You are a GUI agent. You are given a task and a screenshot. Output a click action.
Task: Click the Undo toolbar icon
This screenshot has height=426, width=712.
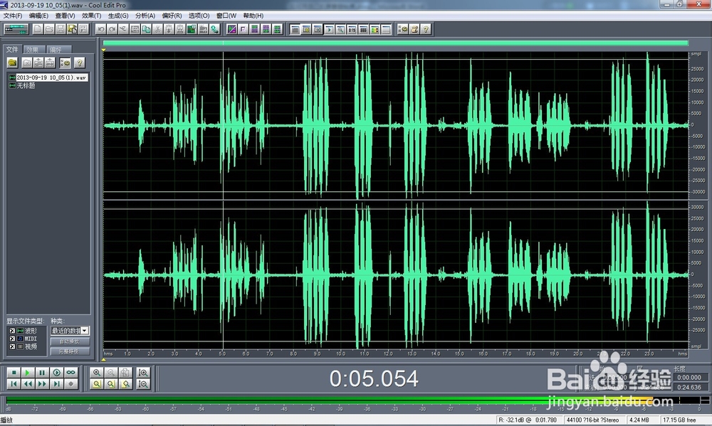pos(101,29)
